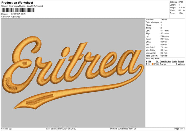Image resolution: width=186 pixels, height=131 pixels.
Task: Click the N# column header
Action: pyautogui.click(x=150, y=61)
